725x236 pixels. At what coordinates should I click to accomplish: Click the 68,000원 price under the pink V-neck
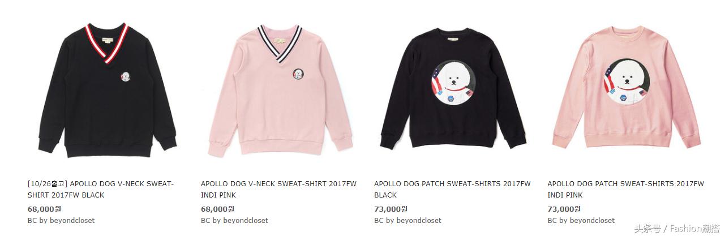click(x=217, y=209)
